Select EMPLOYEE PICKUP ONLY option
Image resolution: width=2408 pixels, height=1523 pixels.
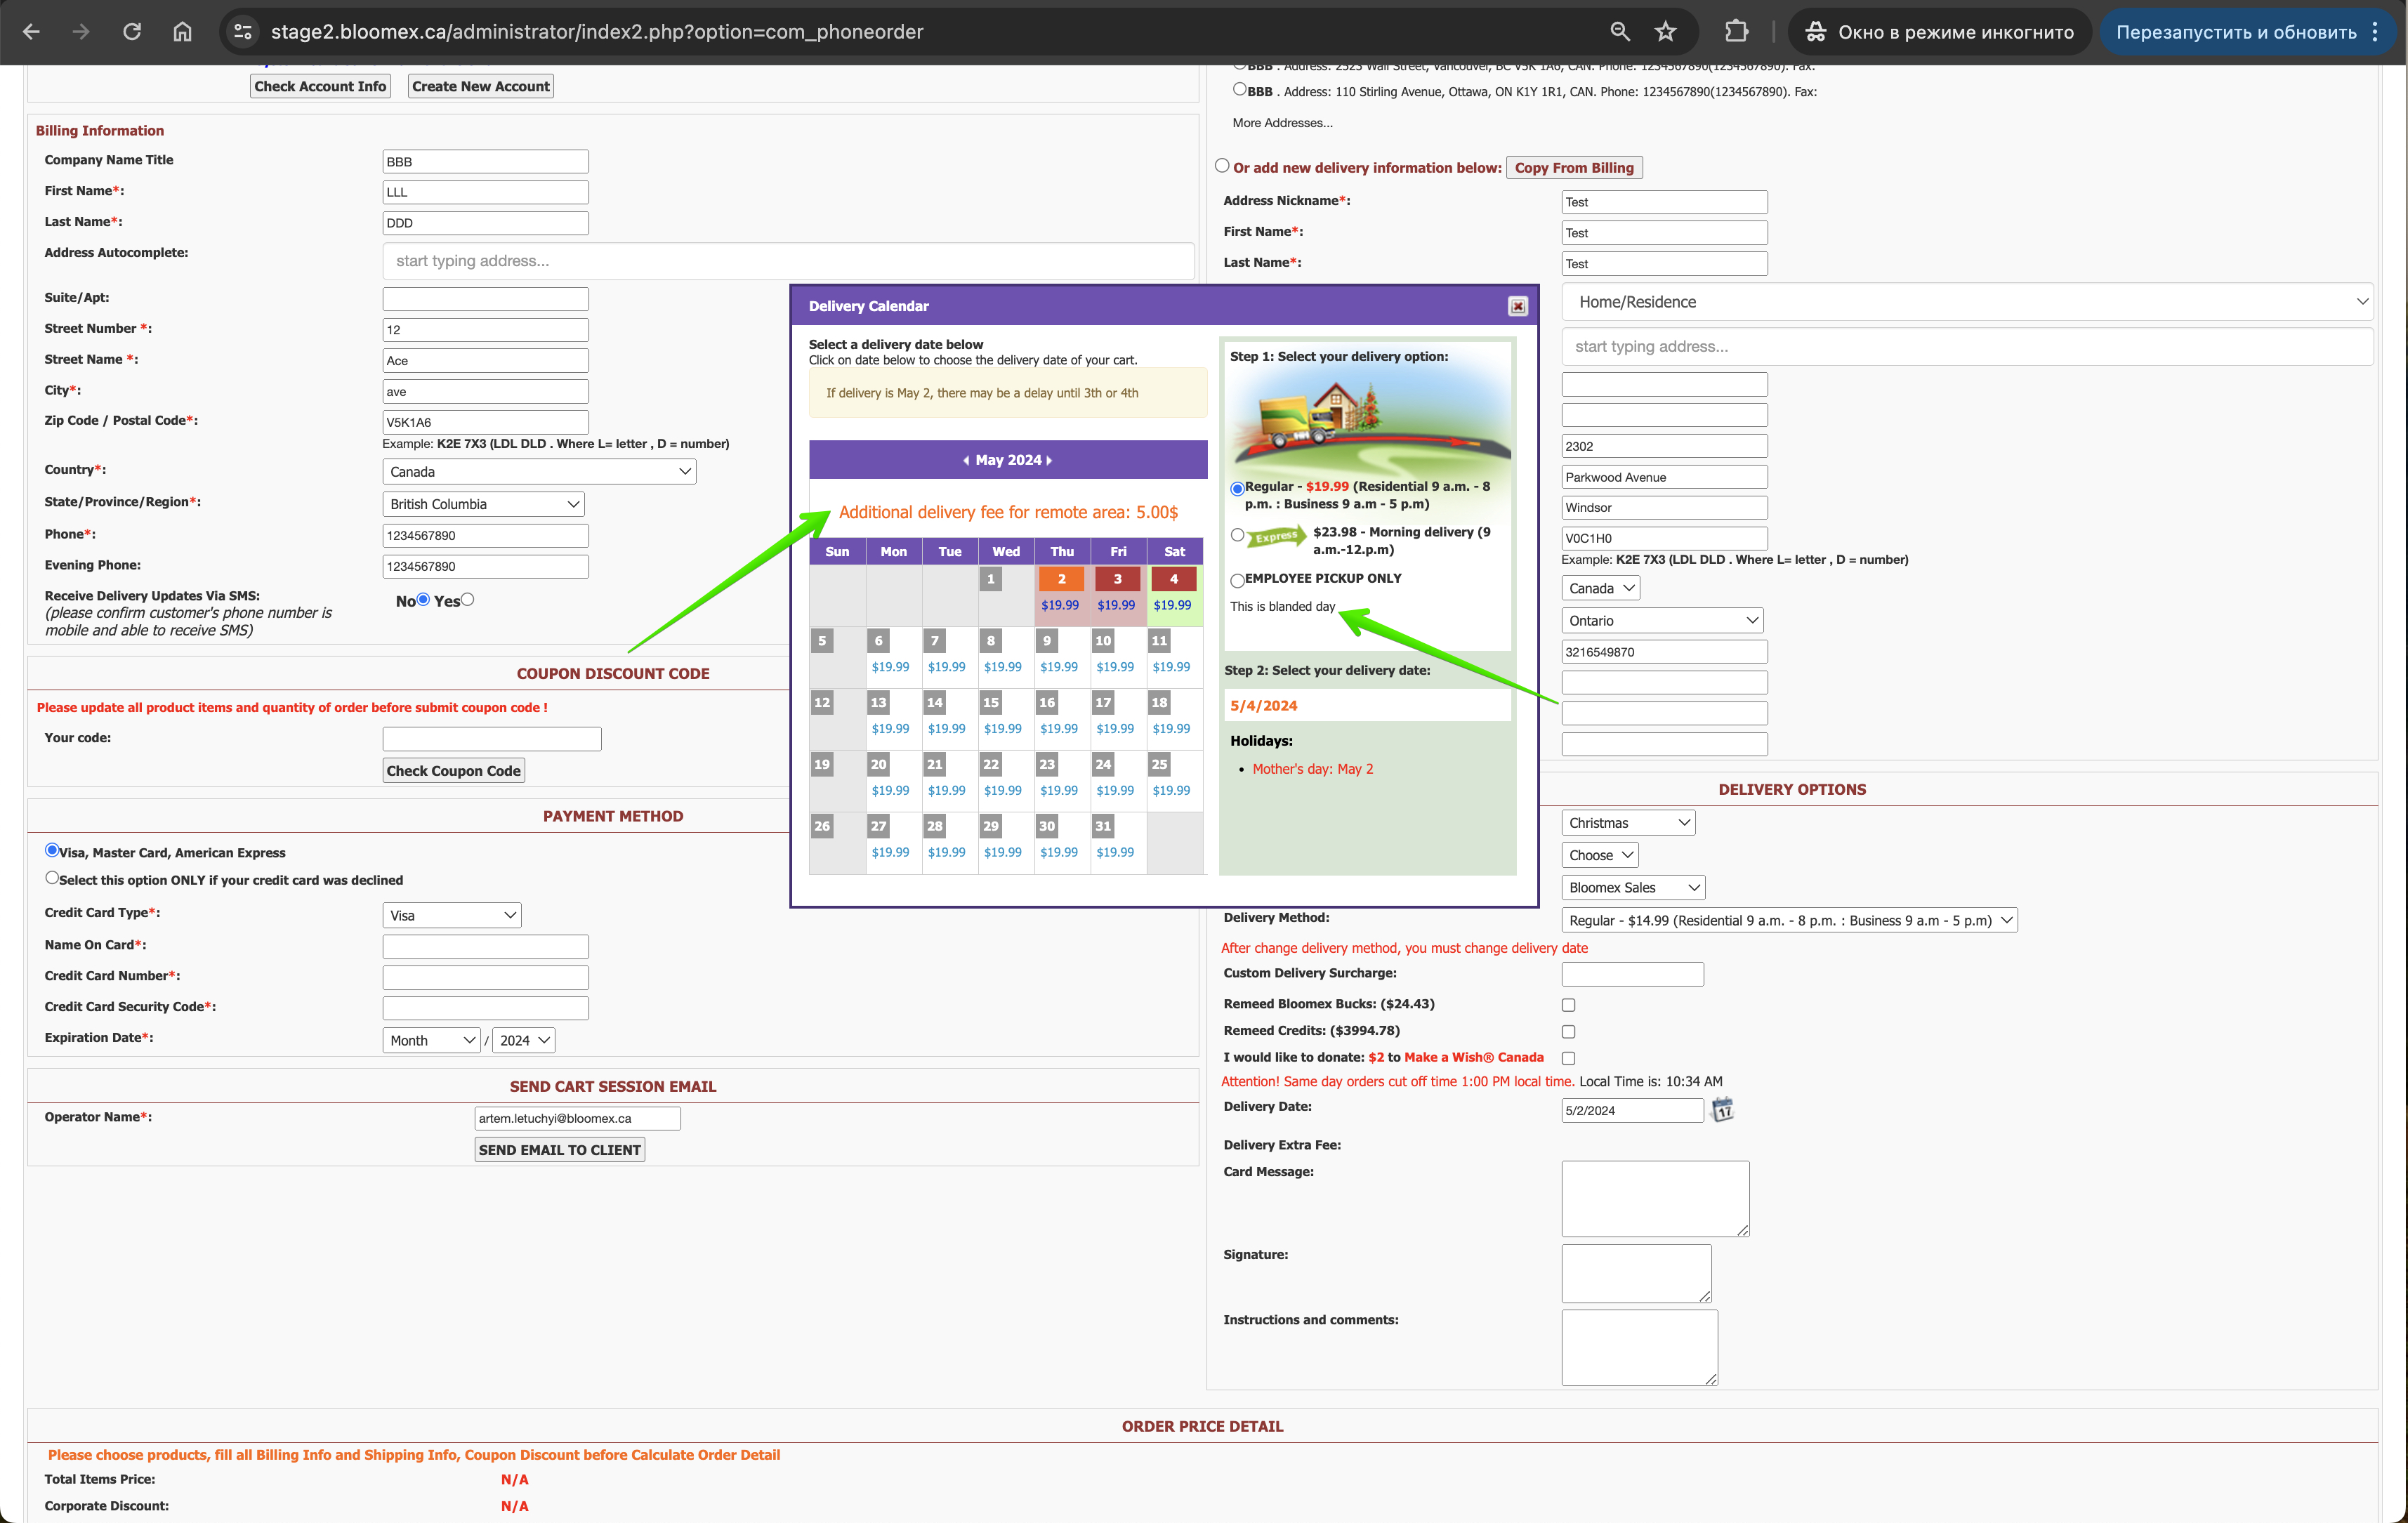(x=1237, y=580)
